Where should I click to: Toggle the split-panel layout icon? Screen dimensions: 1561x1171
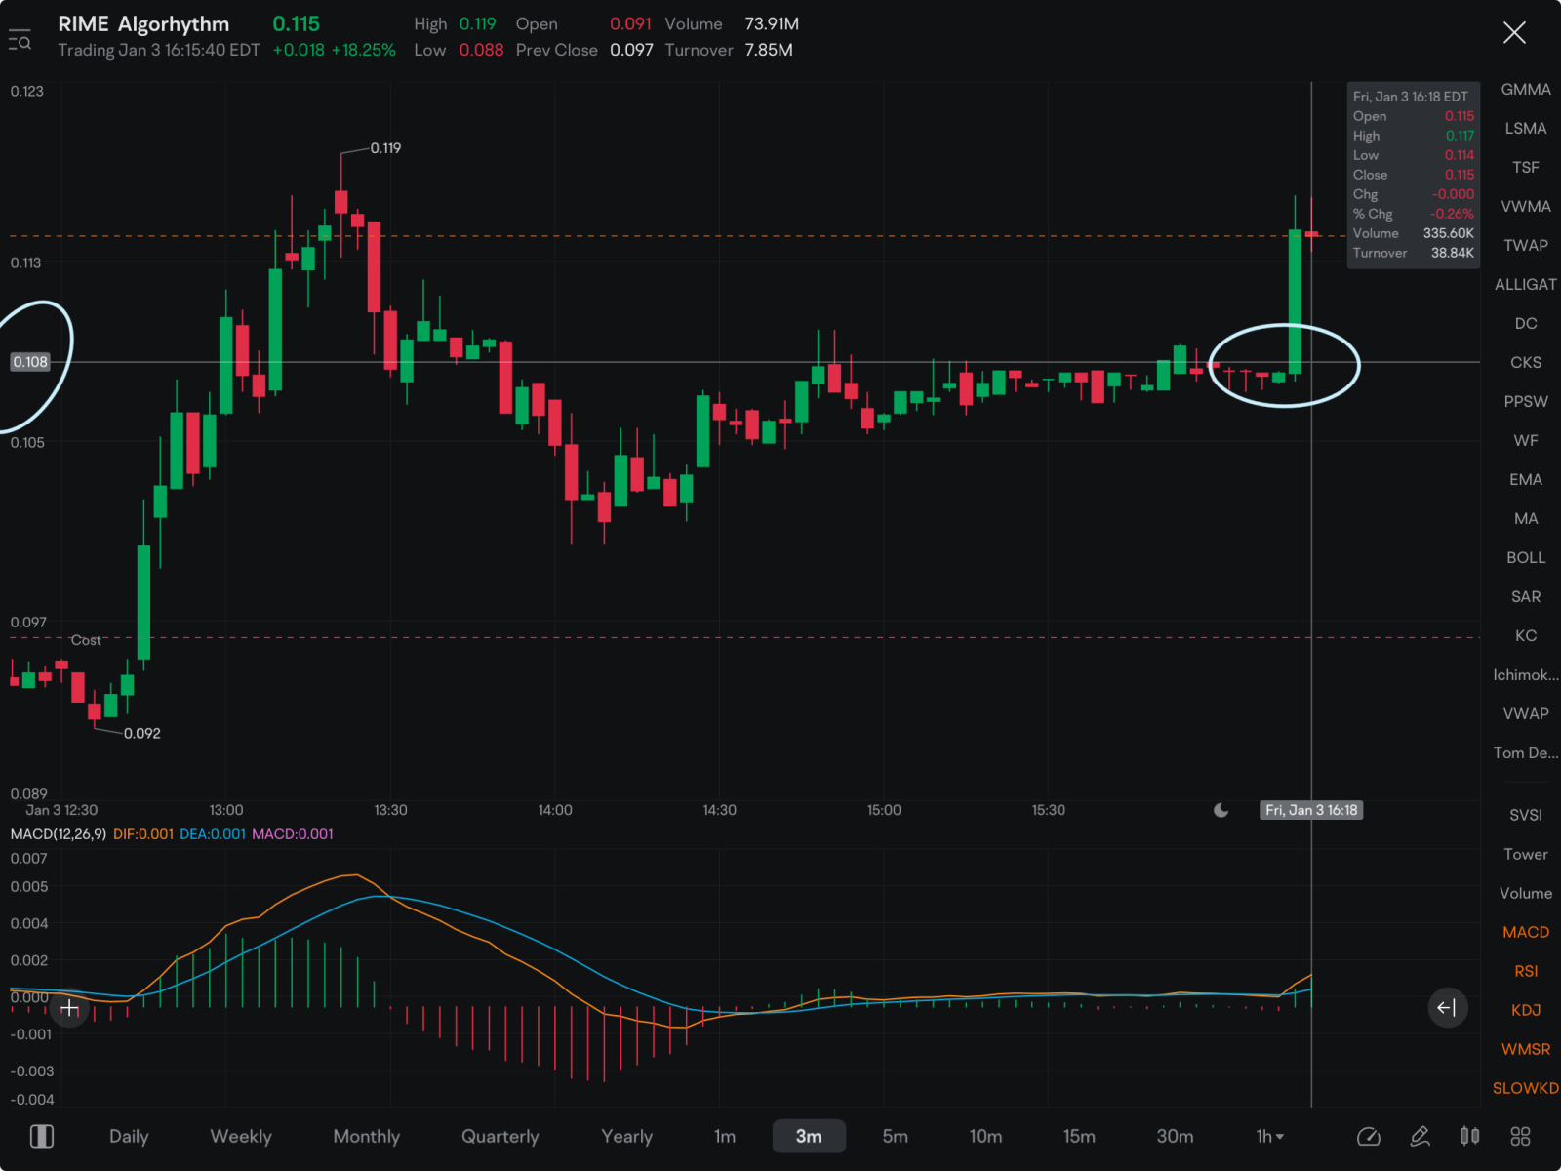pos(42,1136)
